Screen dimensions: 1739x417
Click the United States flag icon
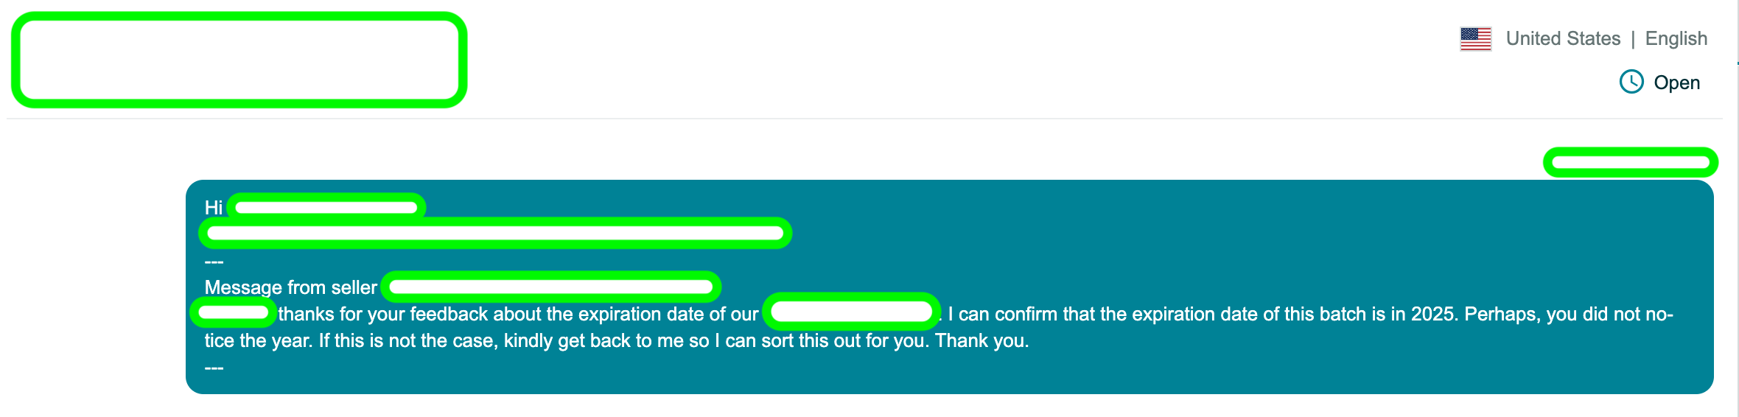tap(1475, 39)
